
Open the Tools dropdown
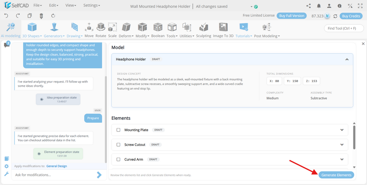point(172,30)
